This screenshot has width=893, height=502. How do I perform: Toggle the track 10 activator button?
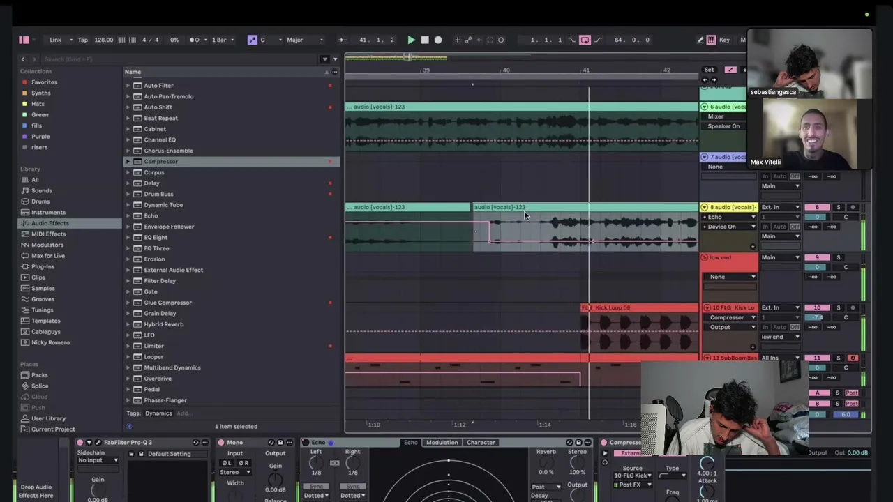(x=817, y=307)
